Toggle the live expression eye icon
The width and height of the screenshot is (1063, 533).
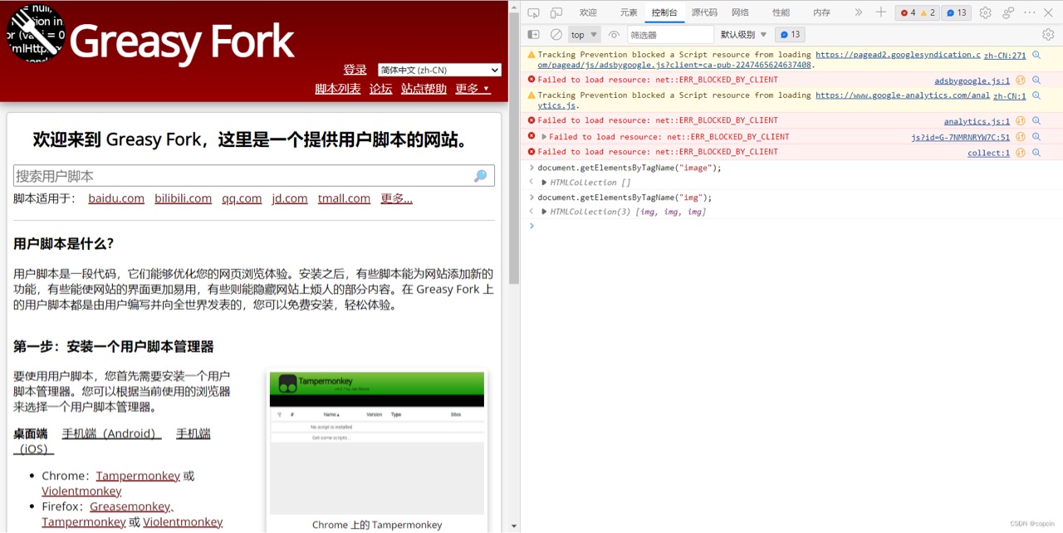click(614, 35)
